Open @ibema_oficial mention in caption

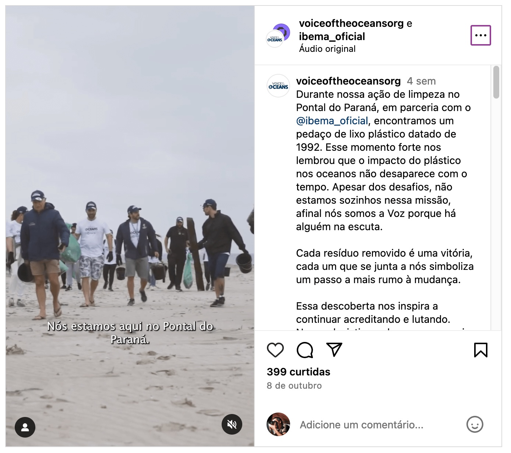(x=332, y=121)
